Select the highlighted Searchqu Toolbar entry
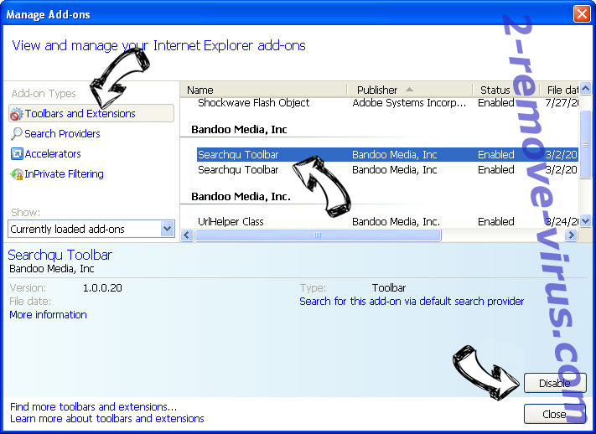 pyautogui.click(x=388, y=155)
